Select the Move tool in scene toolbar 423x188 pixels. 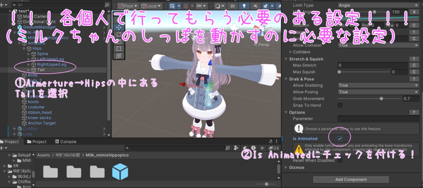(x=119, y=28)
